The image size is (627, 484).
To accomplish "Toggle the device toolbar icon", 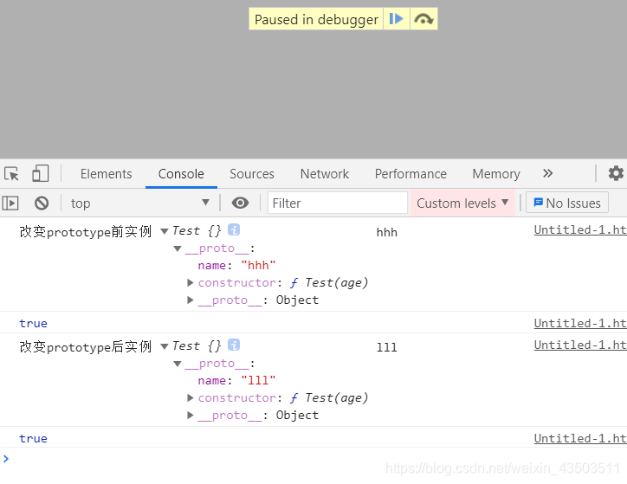I will point(41,174).
